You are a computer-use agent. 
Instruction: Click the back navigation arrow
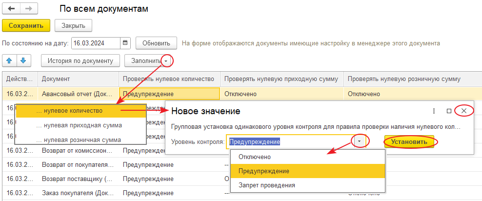click(11, 9)
